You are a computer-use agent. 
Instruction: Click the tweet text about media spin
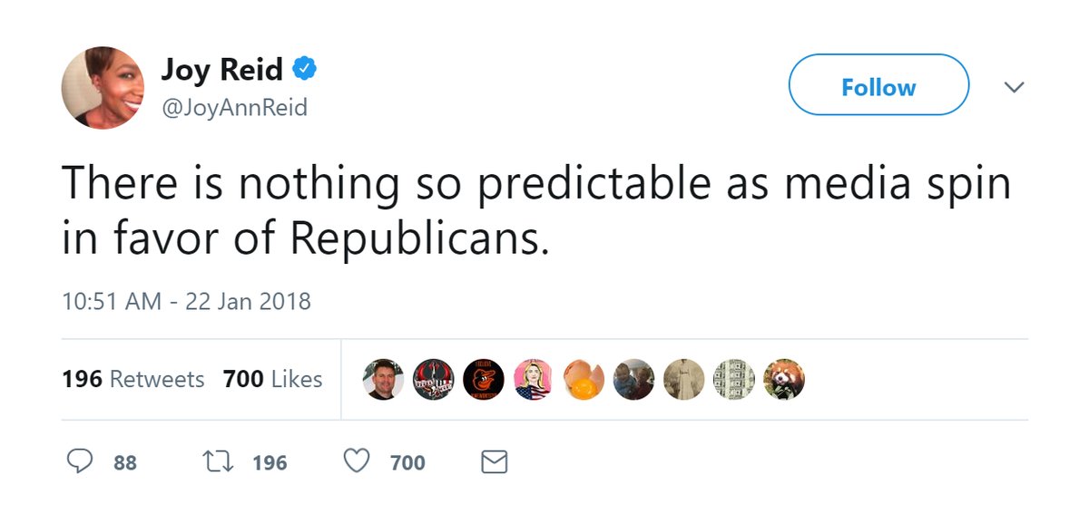point(535,210)
